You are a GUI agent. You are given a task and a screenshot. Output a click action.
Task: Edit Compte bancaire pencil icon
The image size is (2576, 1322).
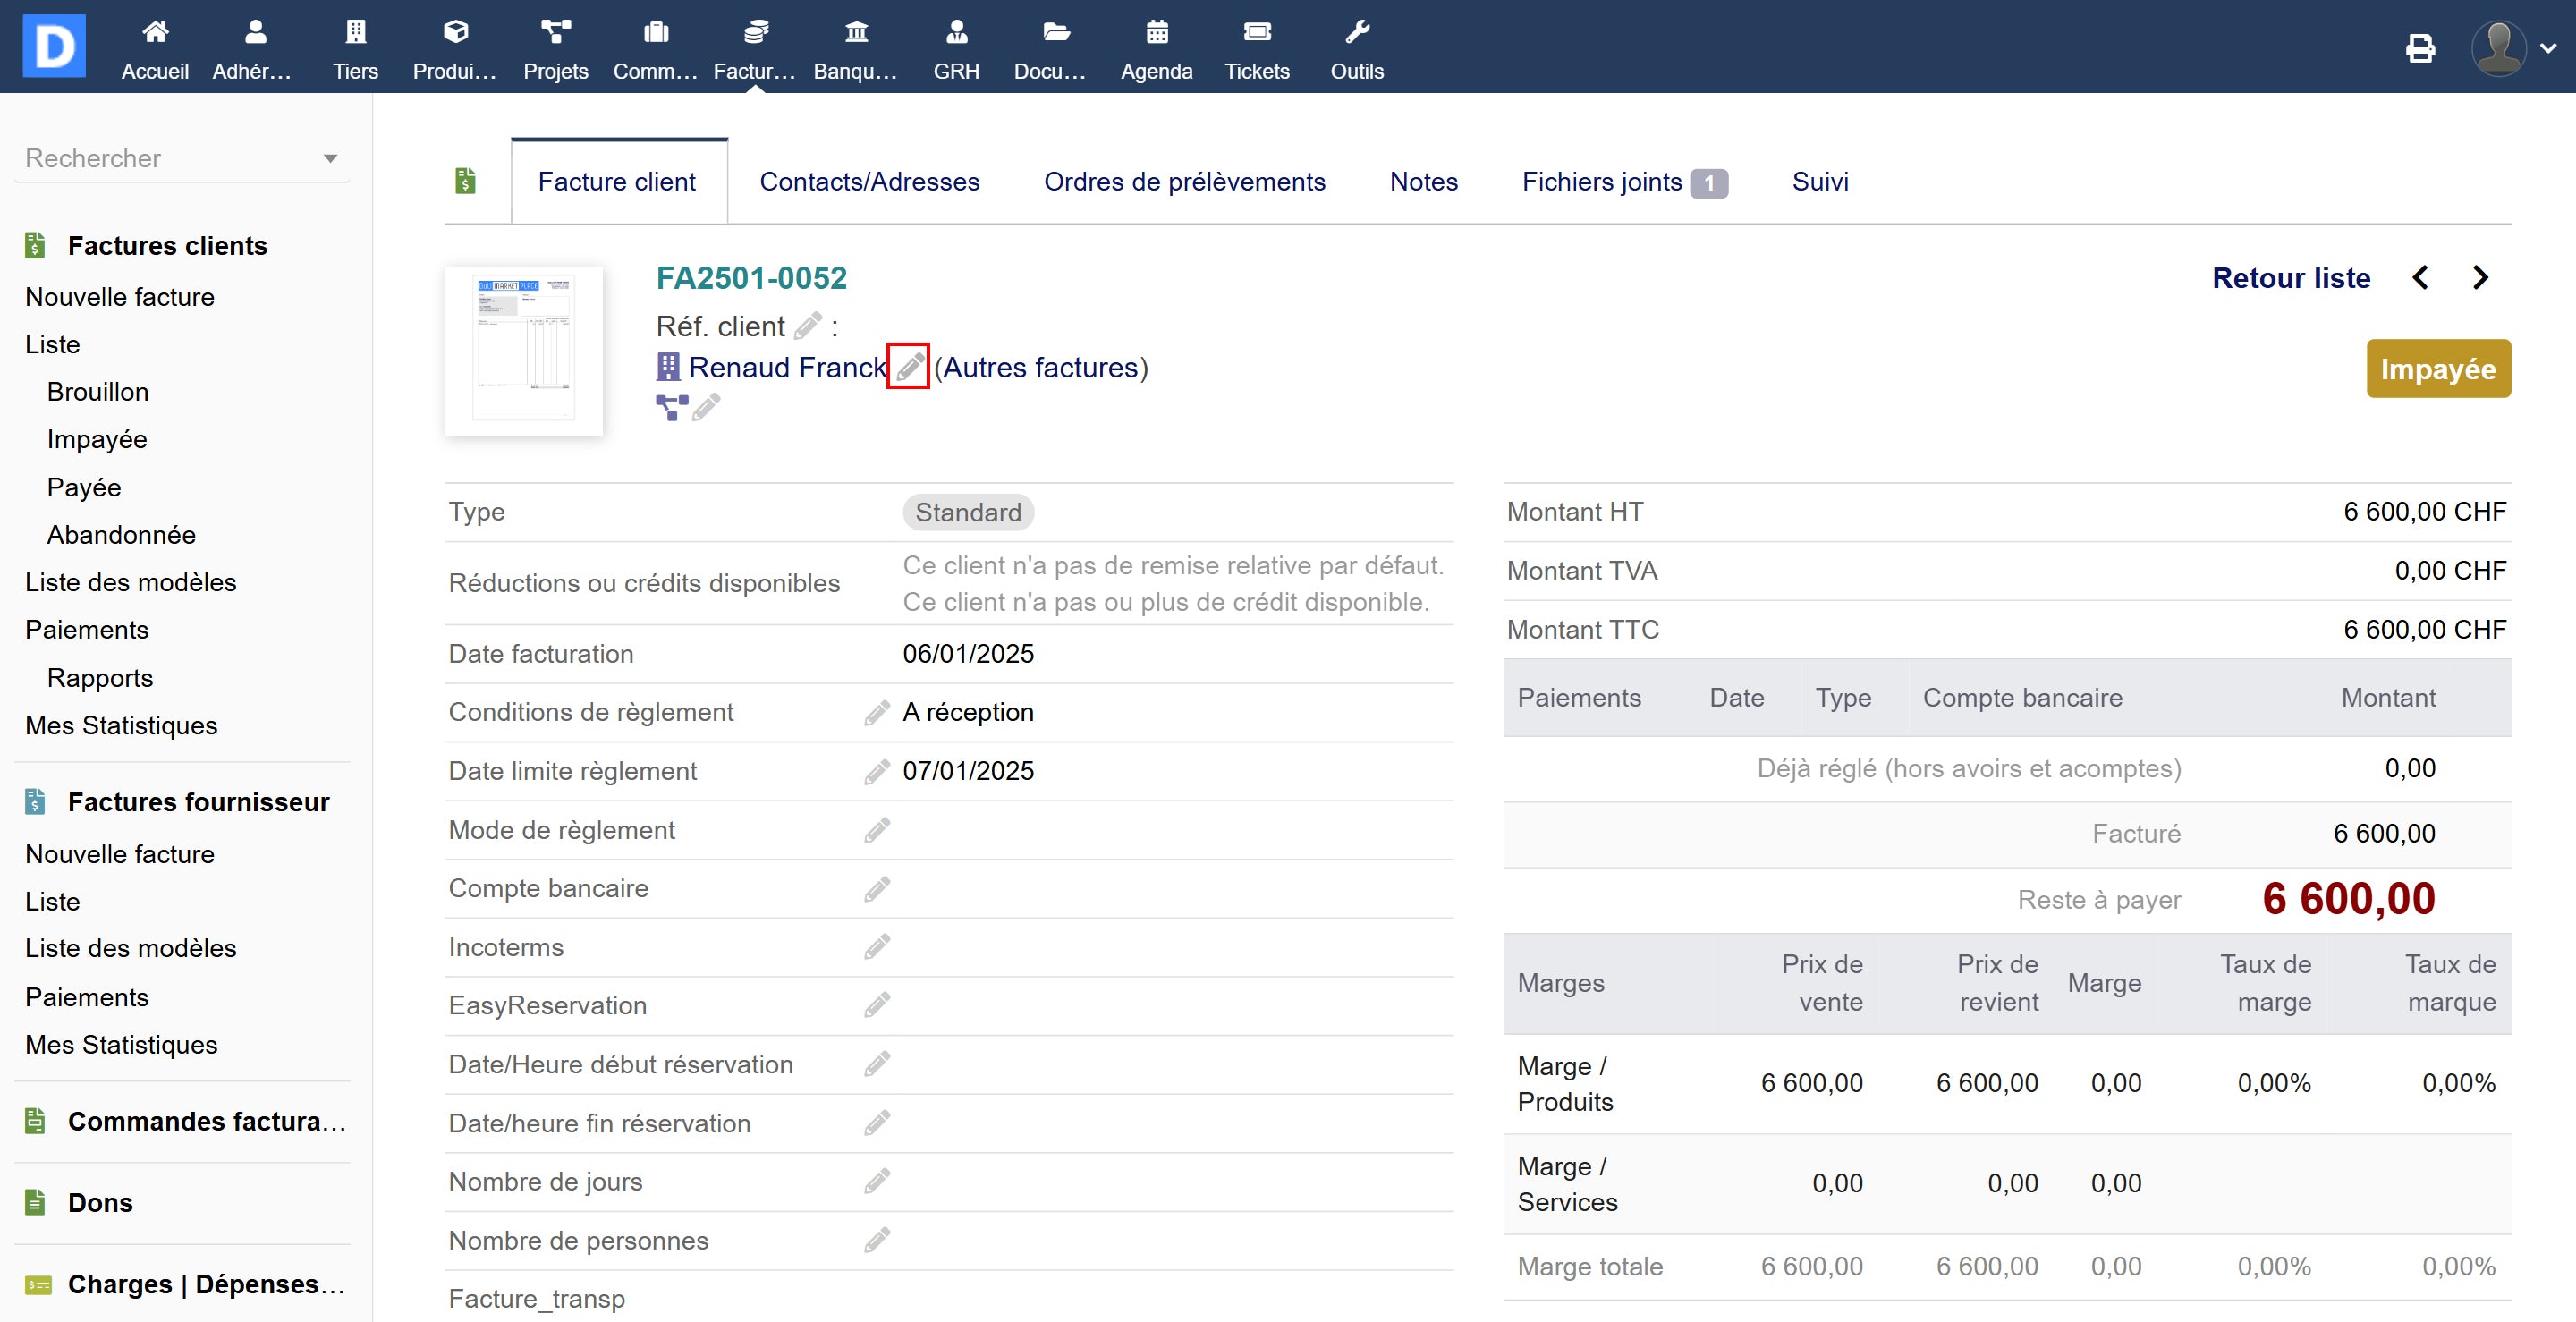pyautogui.click(x=877, y=889)
